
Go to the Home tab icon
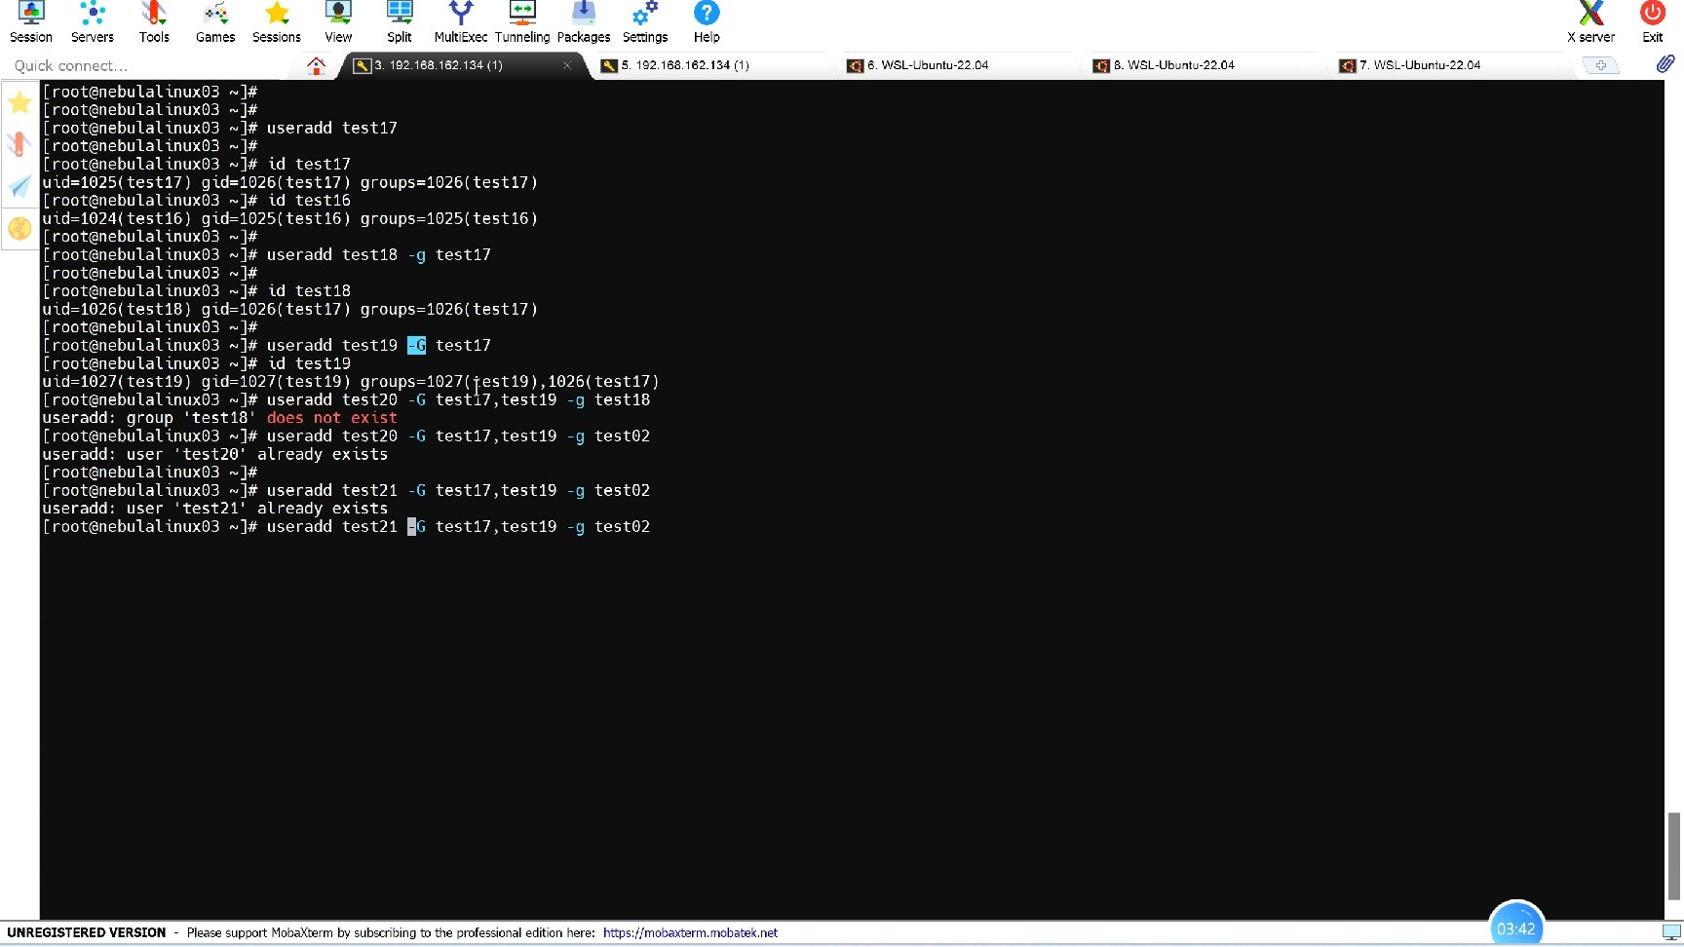tap(316, 65)
